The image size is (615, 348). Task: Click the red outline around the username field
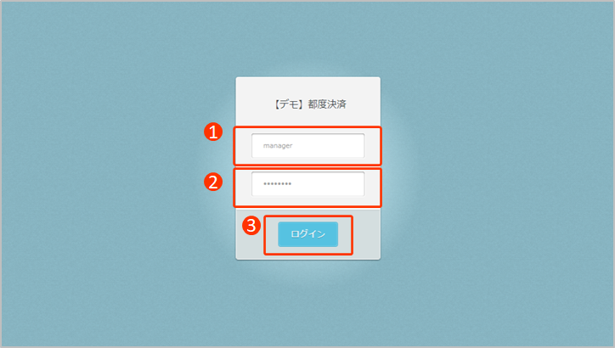click(307, 127)
